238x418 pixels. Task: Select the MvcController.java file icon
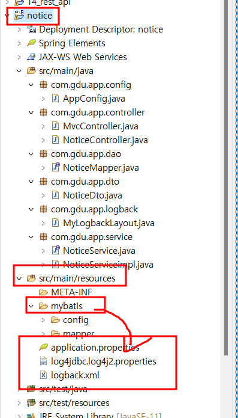click(55, 126)
